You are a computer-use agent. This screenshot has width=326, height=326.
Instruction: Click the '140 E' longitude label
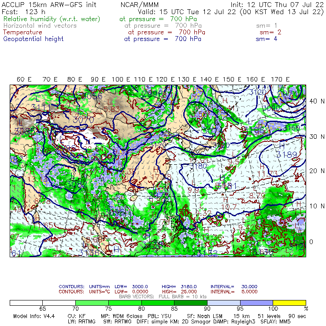click(209, 79)
